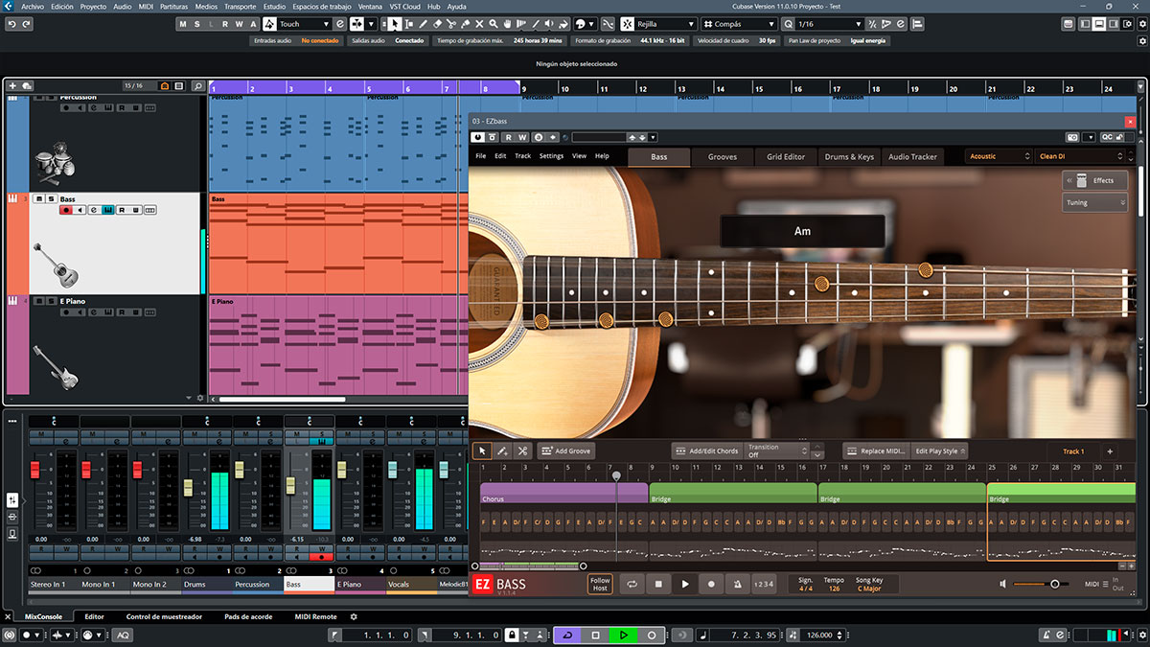This screenshot has width=1150, height=647.
Task: Toggle Follow Host in EZbass
Action: [x=600, y=584]
